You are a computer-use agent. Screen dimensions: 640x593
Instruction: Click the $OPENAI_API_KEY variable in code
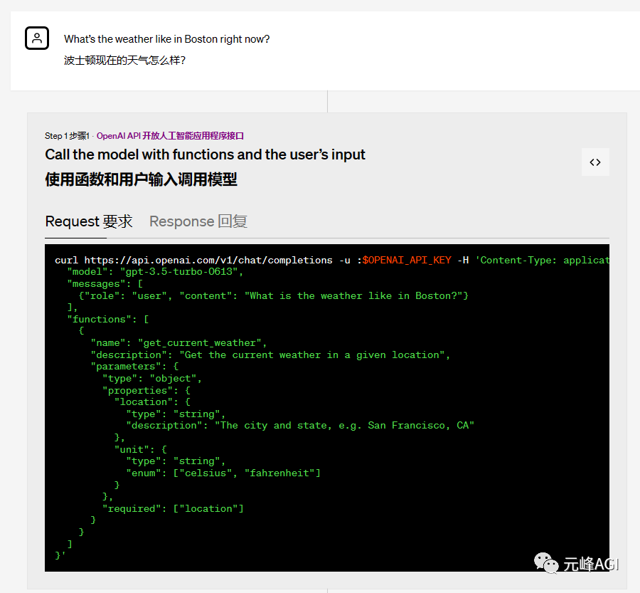[407, 260]
